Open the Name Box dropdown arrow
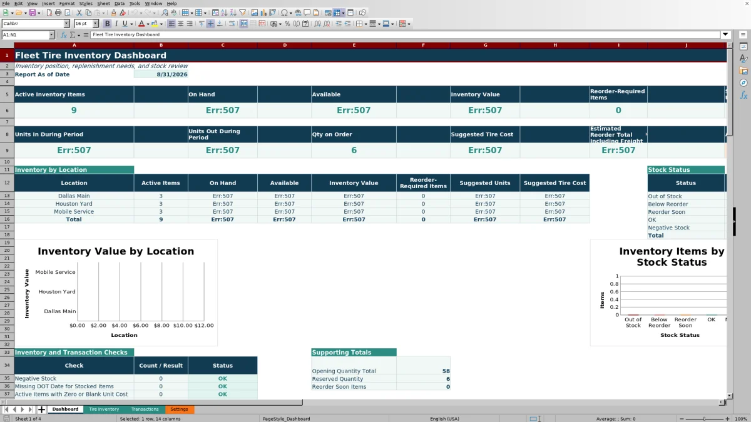This screenshot has width=751, height=422. 51,35
